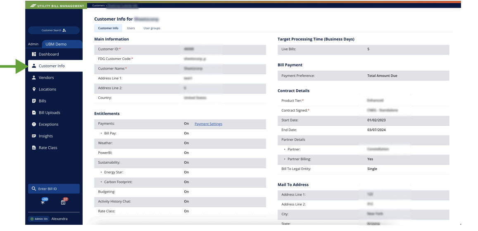Click inside the Enter Bill ID field
This screenshot has width=478, height=231.
coord(54,188)
